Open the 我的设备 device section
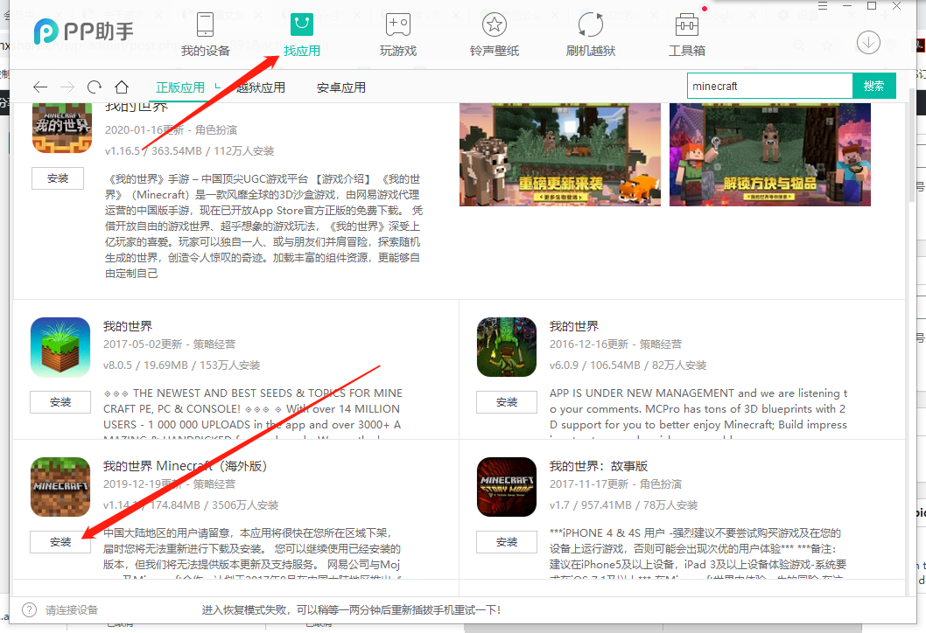 (x=205, y=34)
